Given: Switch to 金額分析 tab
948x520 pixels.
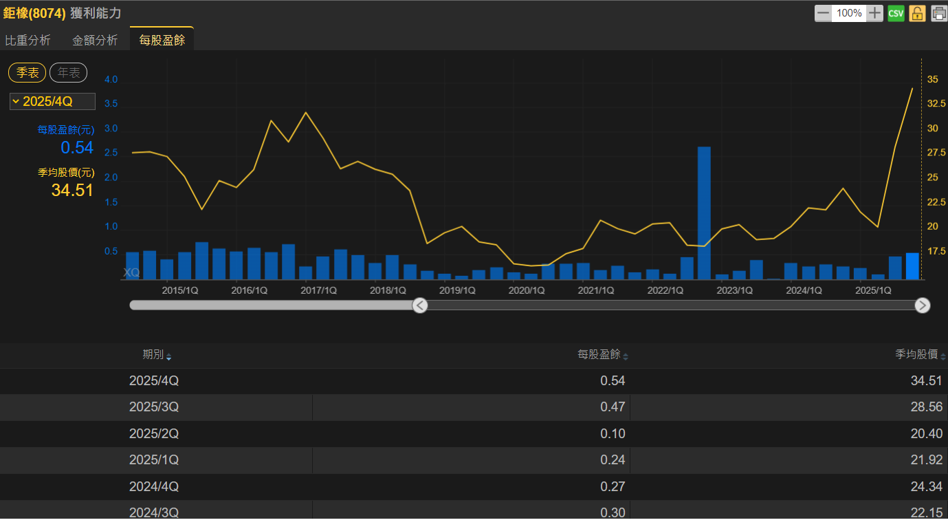Looking at the screenshot, I should pyautogui.click(x=95, y=40).
